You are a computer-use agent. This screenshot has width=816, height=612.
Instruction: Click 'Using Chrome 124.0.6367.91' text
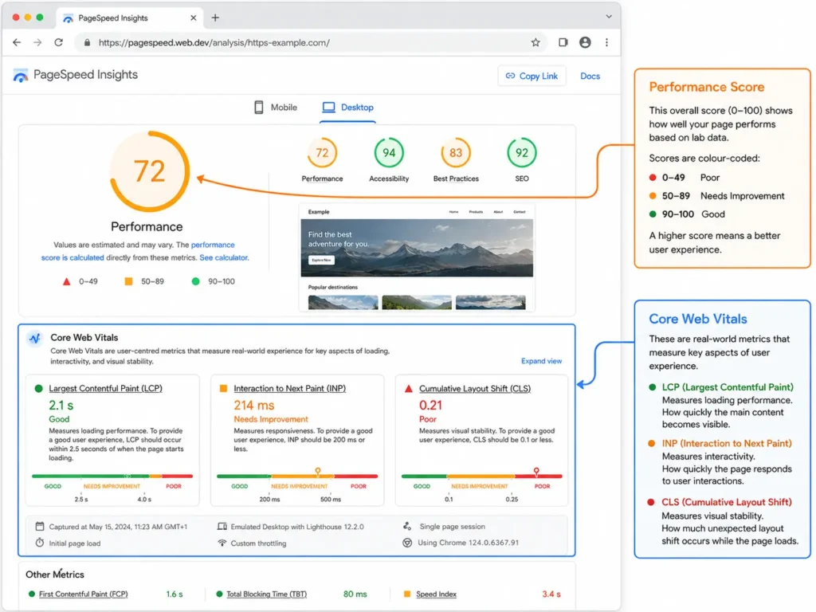(468, 542)
